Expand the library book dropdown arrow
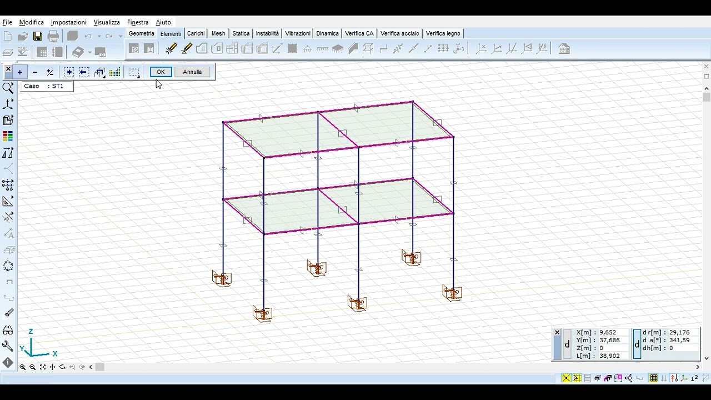The width and height of the screenshot is (711, 400). pyautogui.click(x=89, y=52)
